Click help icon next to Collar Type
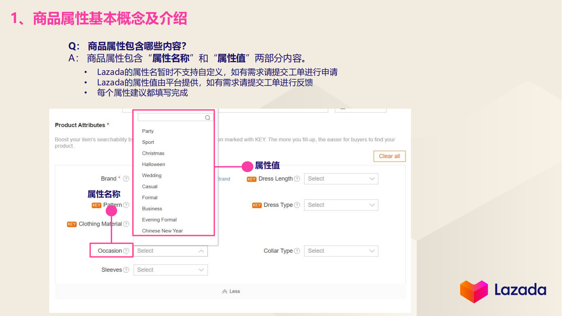 click(x=297, y=251)
